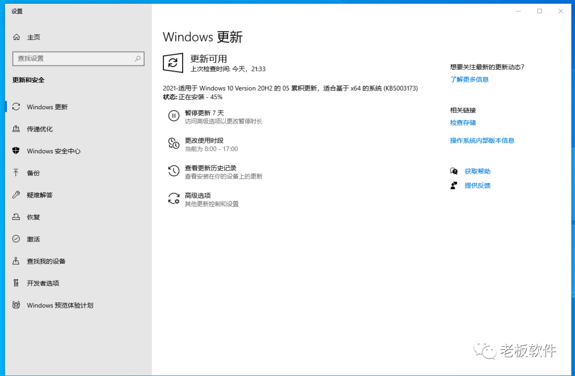The width and height of the screenshot is (575, 376).
Task: Follow the 检查存储 link
Action: click(x=463, y=122)
